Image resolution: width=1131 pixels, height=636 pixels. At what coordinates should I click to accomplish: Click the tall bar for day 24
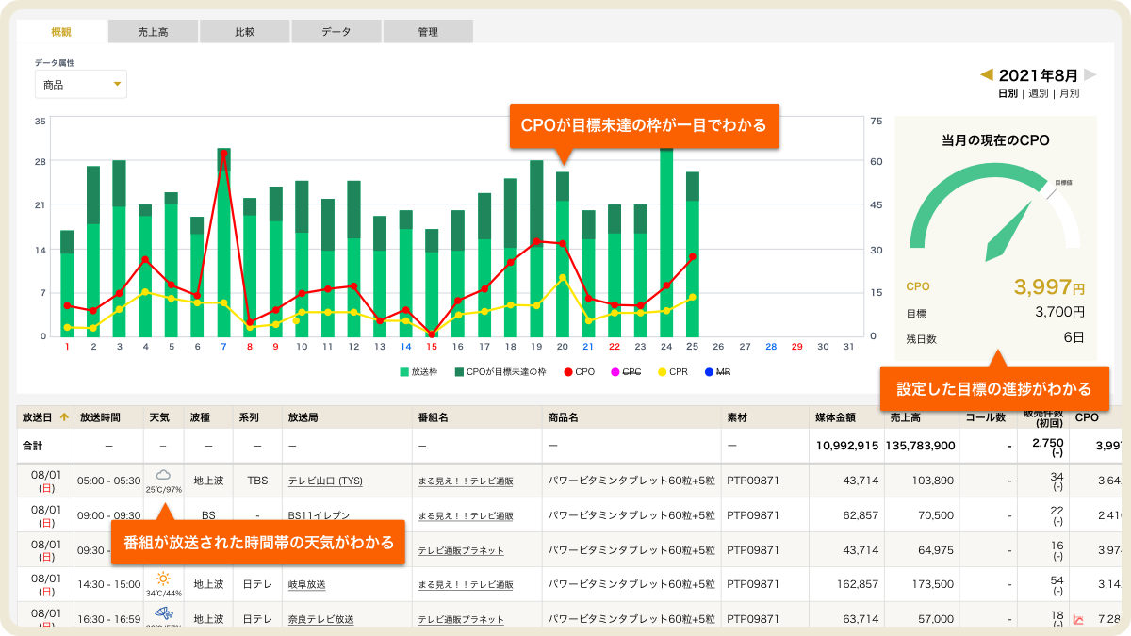click(x=666, y=241)
